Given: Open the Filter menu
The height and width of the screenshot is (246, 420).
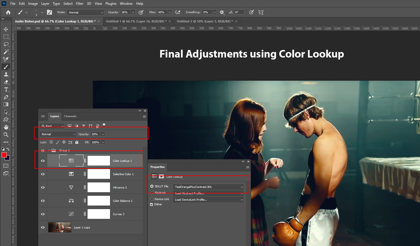Looking at the screenshot, I should click(79, 3).
